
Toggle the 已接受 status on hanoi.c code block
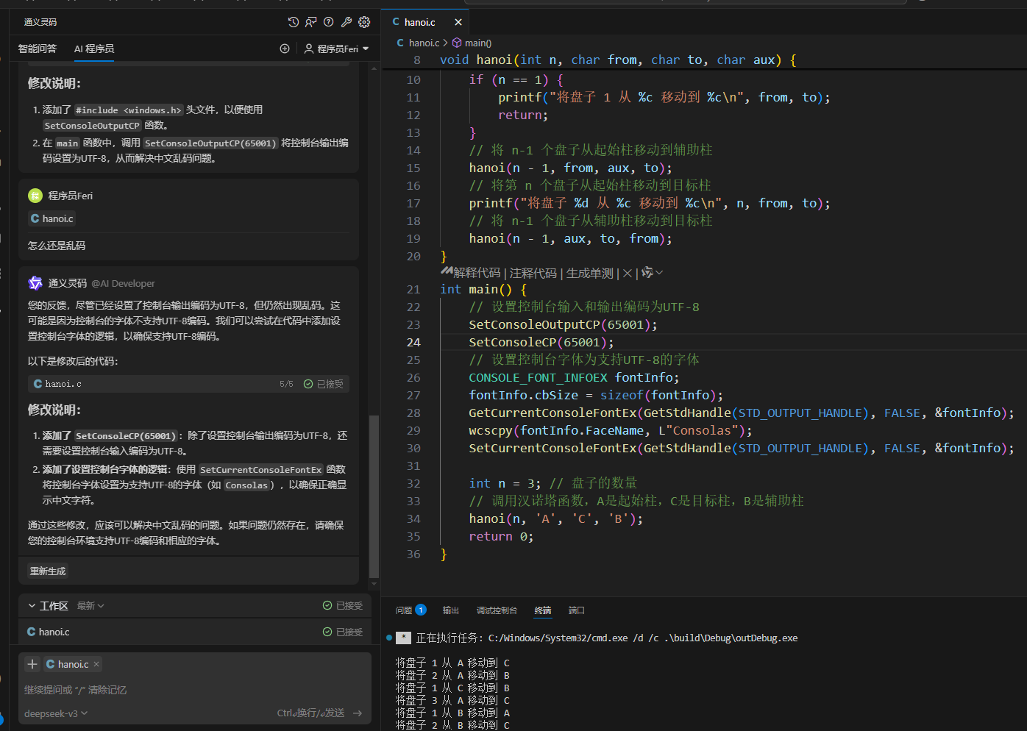point(324,384)
